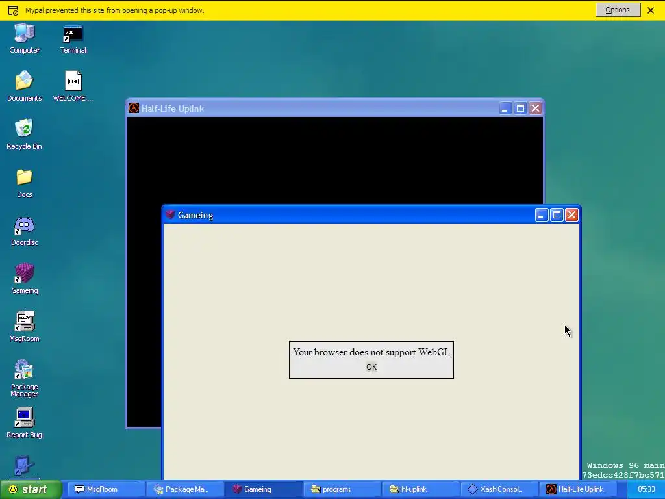Switch to Half-Life Uplink taskbar entry
Viewport: 665px width, 499px height.
[578, 489]
